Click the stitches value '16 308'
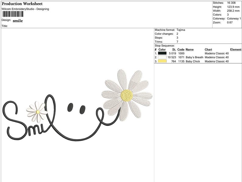 point(231,3)
